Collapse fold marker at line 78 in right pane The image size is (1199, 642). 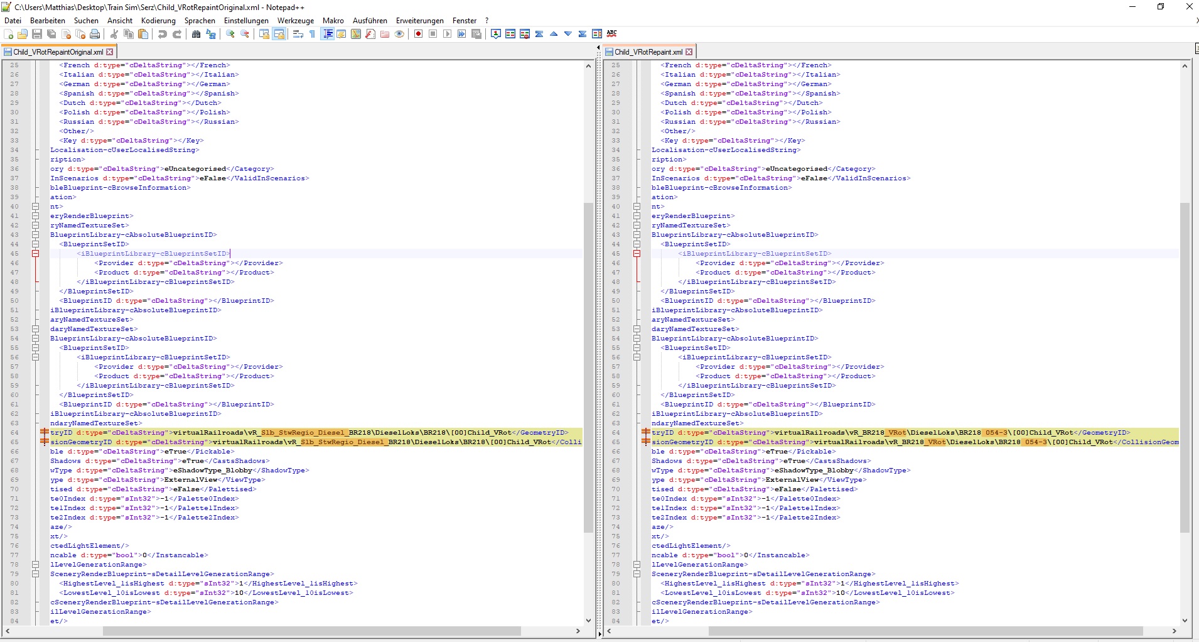pyautogui.click(x=637, y=565)
